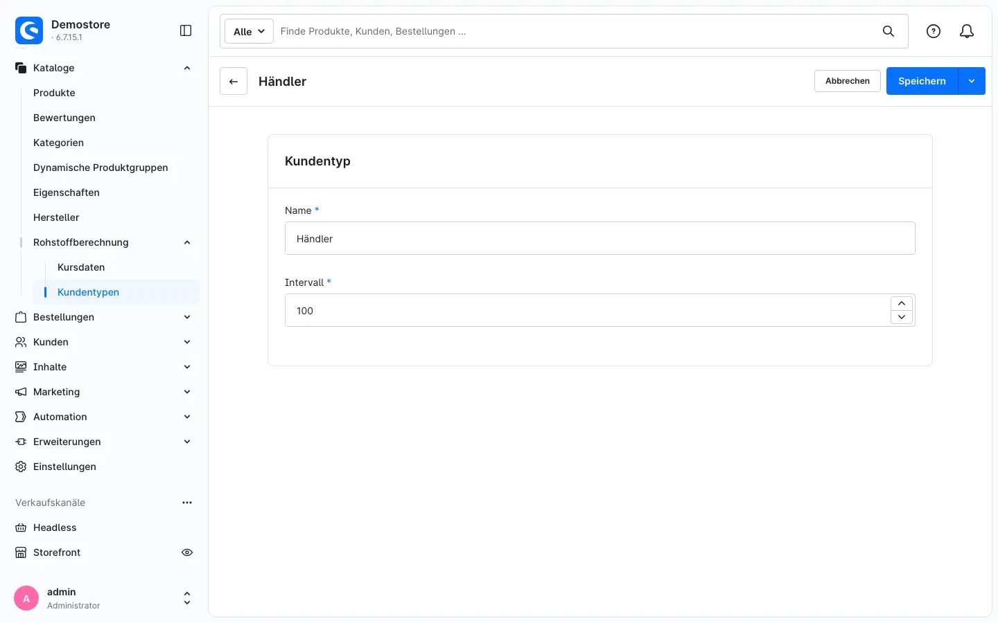Viewport: 998px width, 623px height.
Task: Expand the Bestellungen chevron
Action: pos(187,317)
